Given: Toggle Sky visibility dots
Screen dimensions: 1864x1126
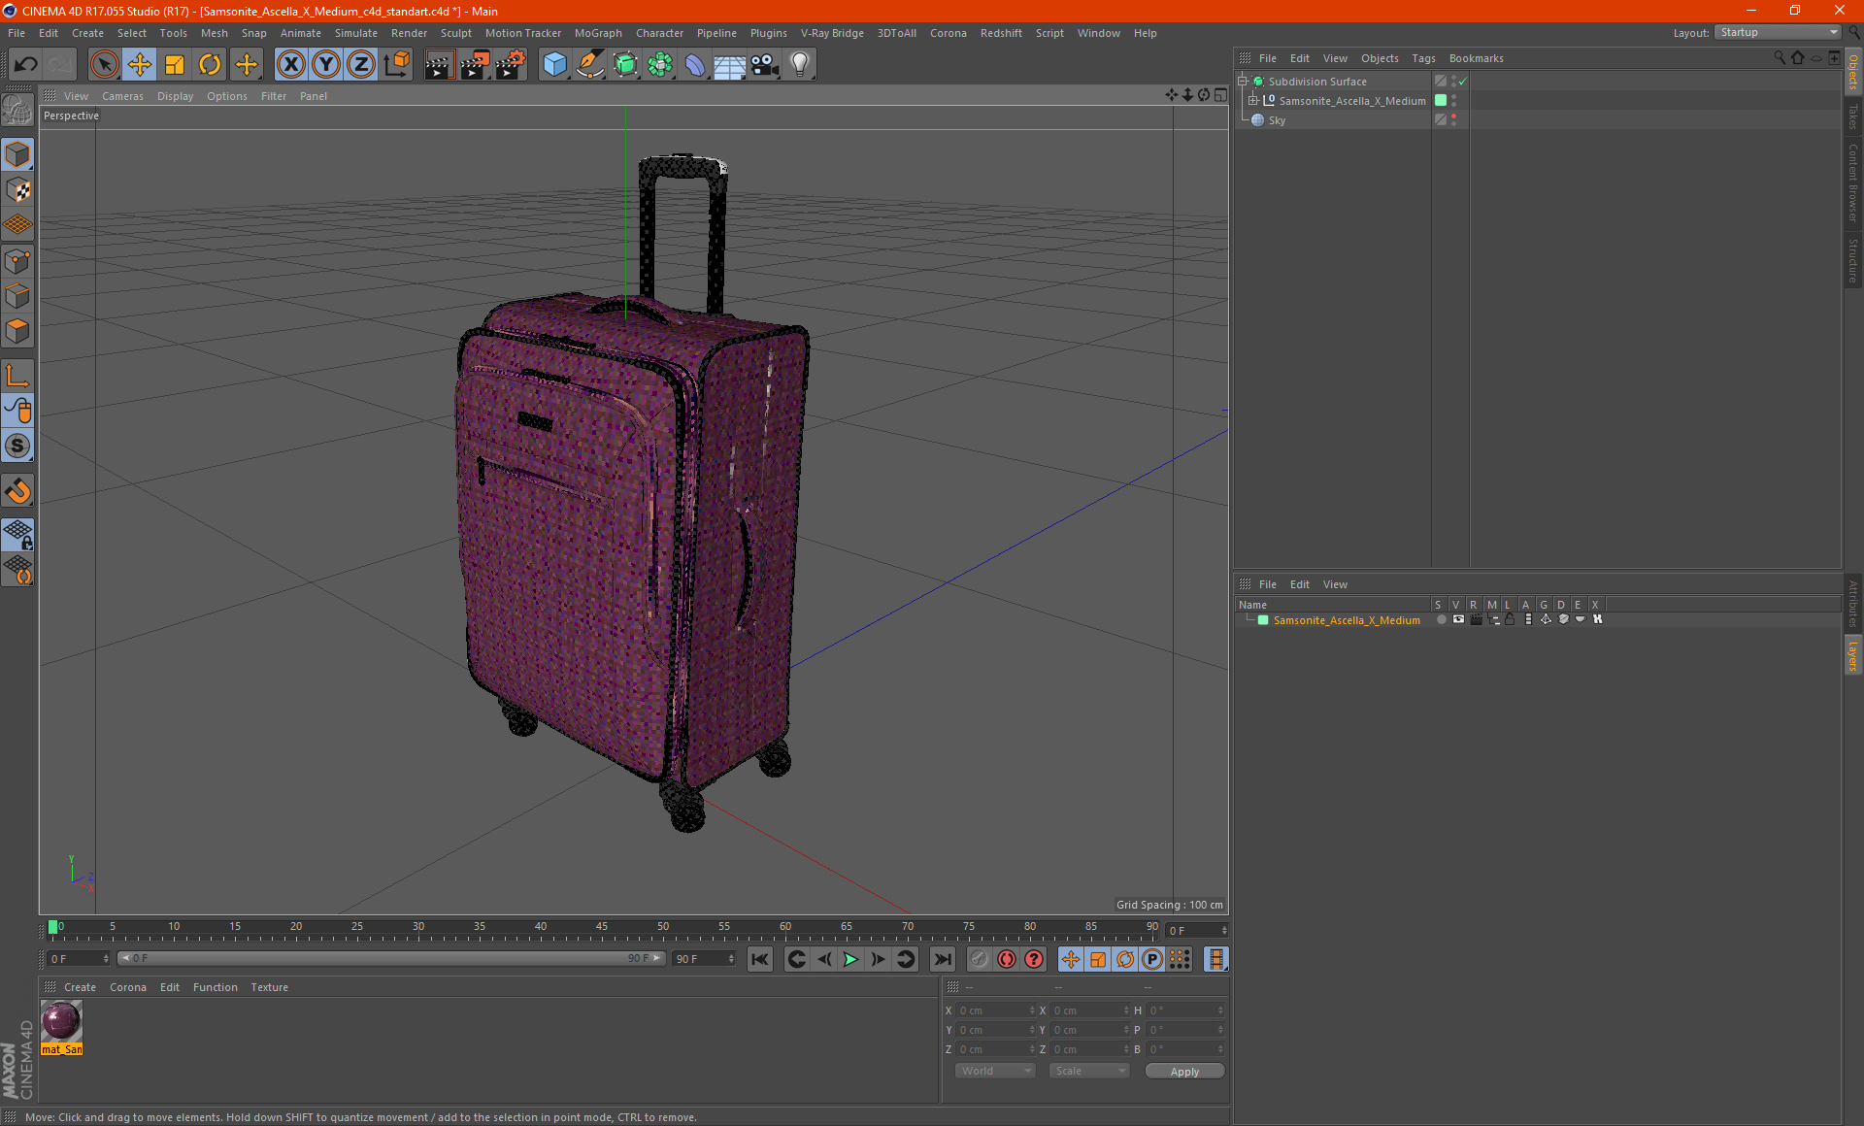Looking at the screenshot, I should pyautogui.click(x=1453, y=120).
